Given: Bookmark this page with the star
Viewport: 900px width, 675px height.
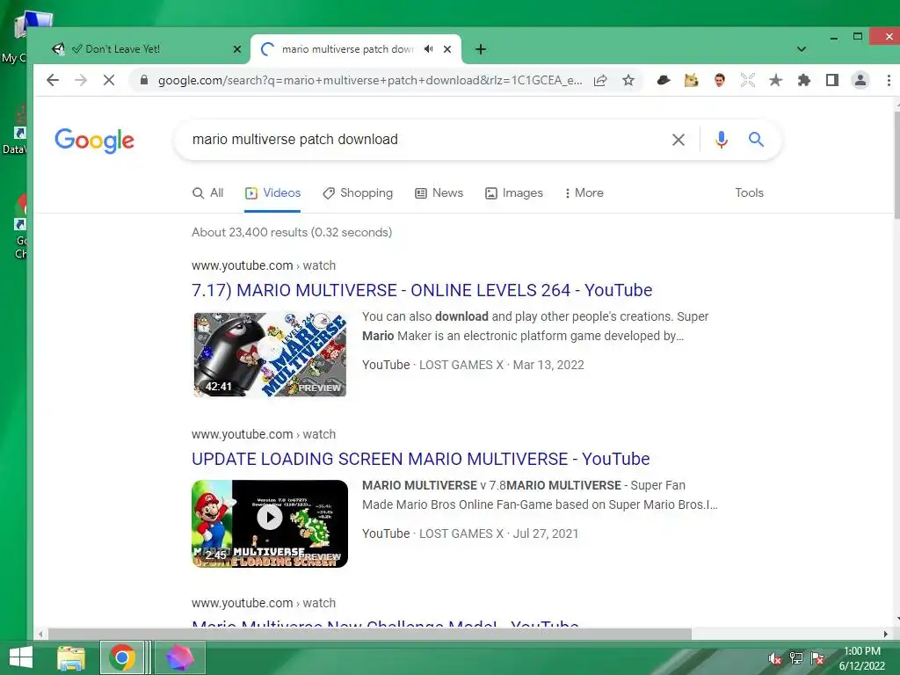Looking at the screenshot, I should (628, 80).
